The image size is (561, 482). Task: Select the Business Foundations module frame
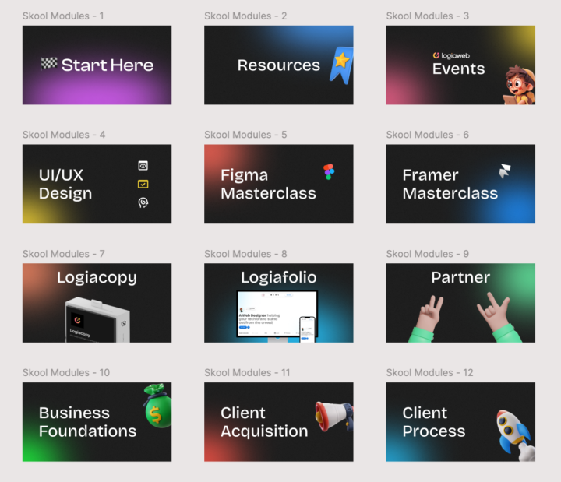coord(97,421)
